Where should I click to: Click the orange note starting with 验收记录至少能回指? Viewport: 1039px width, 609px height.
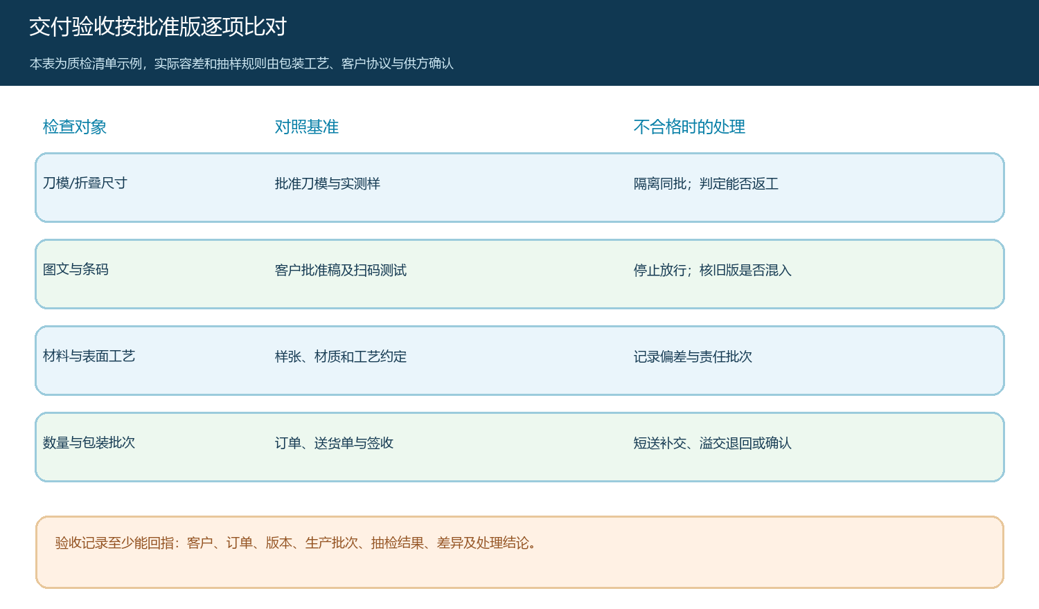(x=519, y=552)
